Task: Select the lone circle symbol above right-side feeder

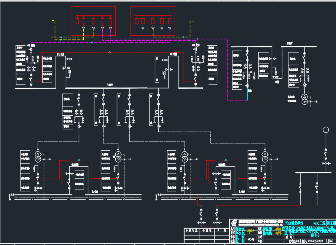Action: point(326,130)
